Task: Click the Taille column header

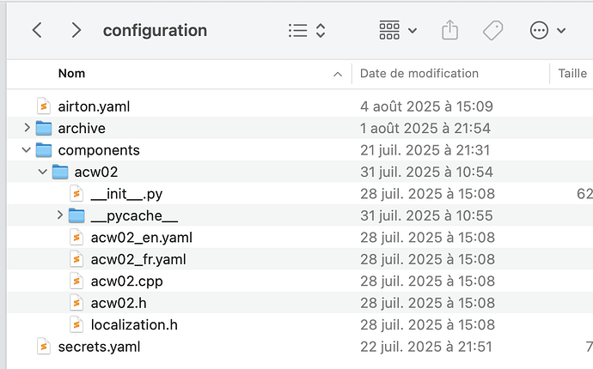Action: pos(572,74)
